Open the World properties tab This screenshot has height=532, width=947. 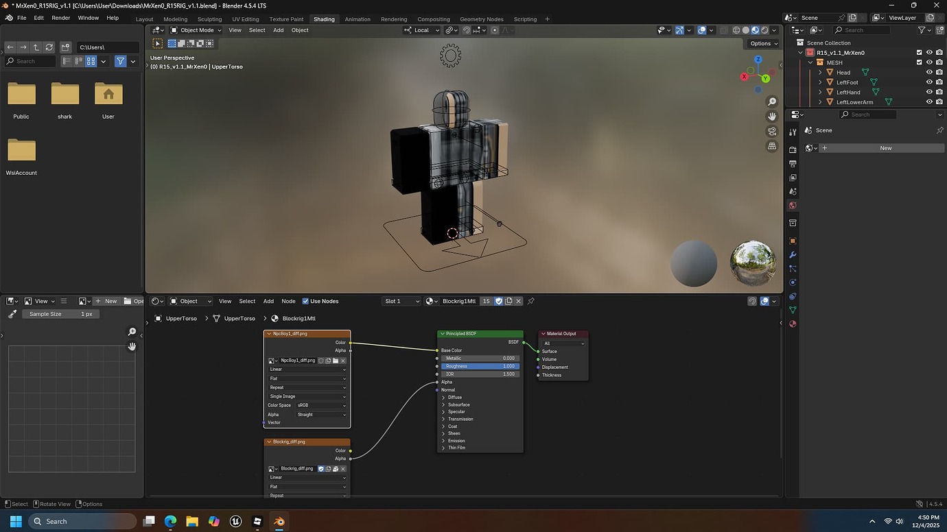793,206
